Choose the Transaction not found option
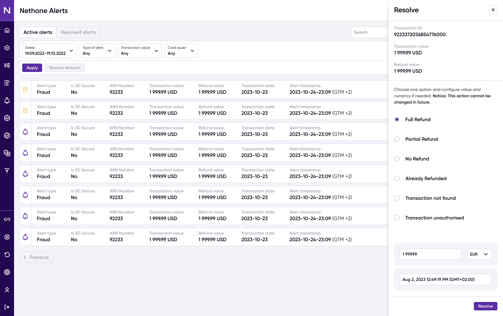The image size is (503, 316). (x=397, y=198)
